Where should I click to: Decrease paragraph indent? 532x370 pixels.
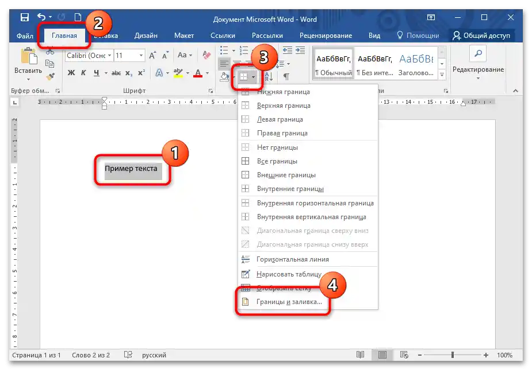(x=288, y=50)
